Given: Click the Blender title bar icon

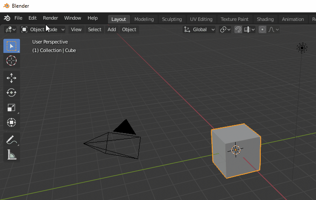Looking at the screenshot, I should pos(6,6).
